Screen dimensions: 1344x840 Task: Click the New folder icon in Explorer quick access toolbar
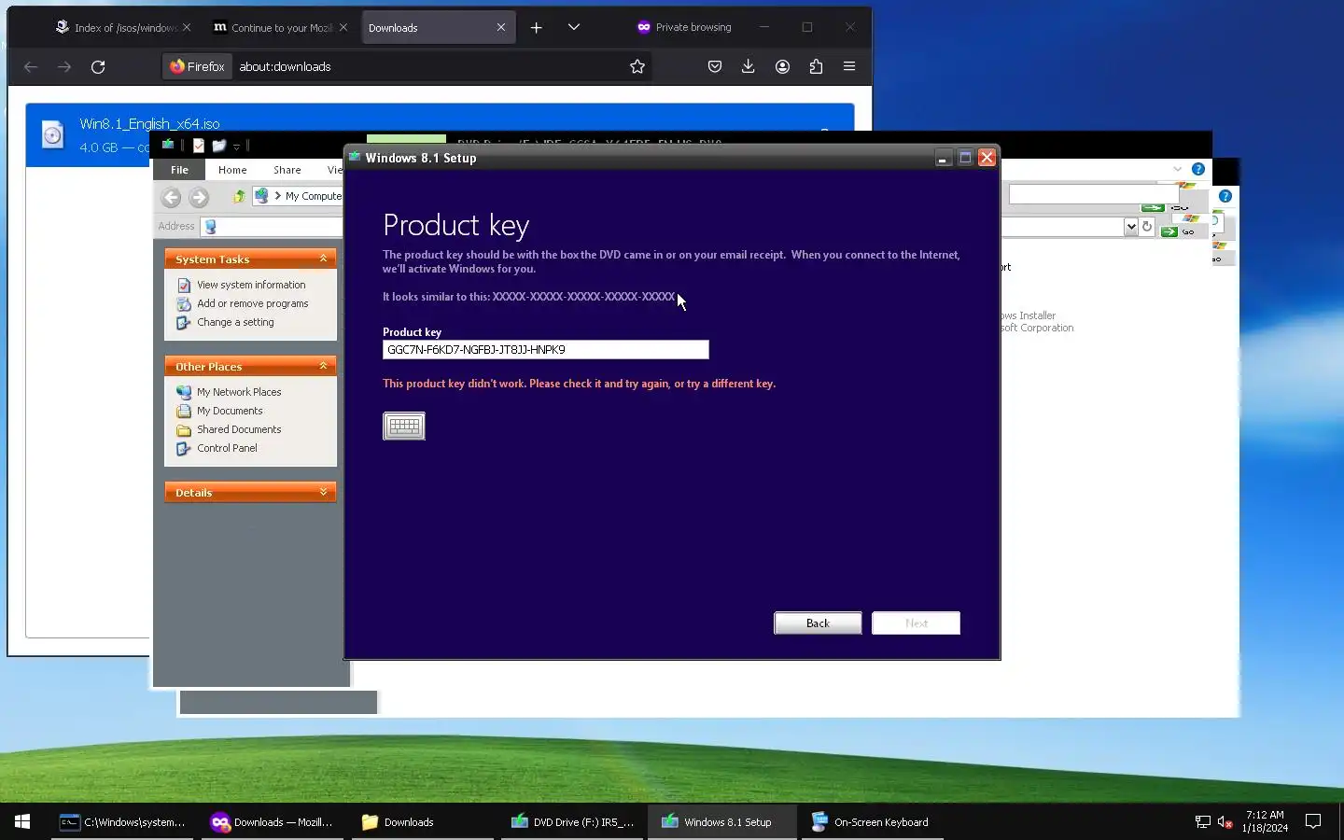pos(219,146)
